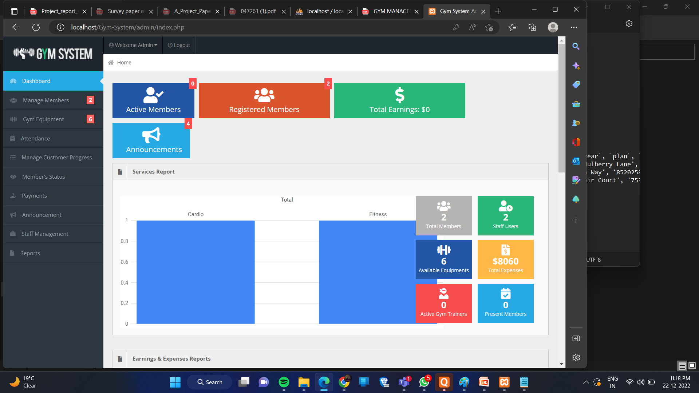Click the Services Report document icon
Screen dimensions: 699x393
(120, 171)
